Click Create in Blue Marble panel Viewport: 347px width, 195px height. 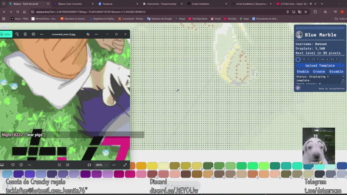319,71
